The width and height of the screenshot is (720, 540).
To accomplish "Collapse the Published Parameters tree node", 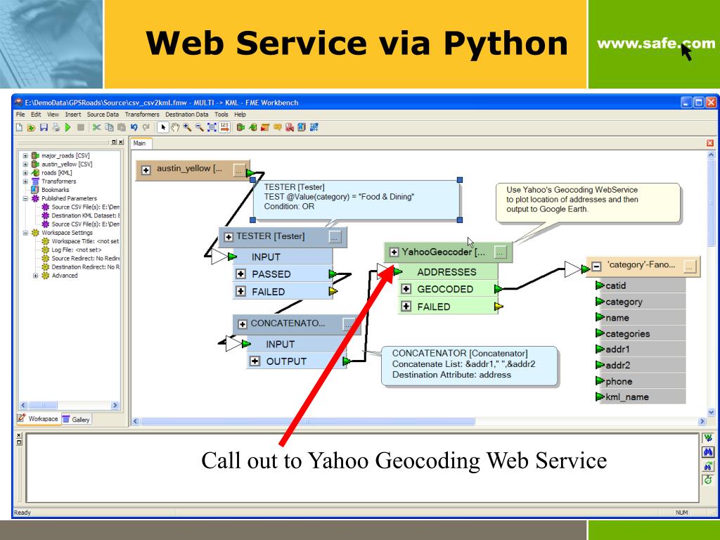I will pyautogui.click(x=26, y=198).
